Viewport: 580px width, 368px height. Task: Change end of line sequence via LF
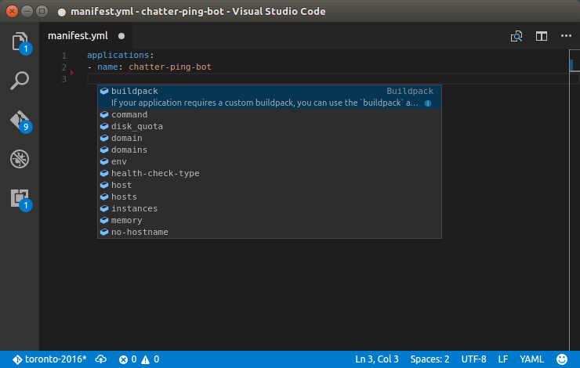(503, 359)
